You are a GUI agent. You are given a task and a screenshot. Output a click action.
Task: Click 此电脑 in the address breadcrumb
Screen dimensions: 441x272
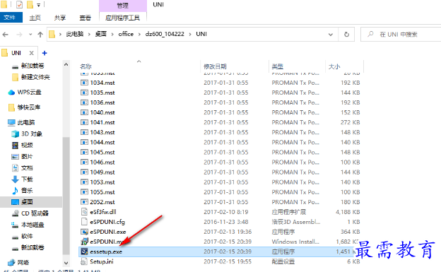[75, 34]
